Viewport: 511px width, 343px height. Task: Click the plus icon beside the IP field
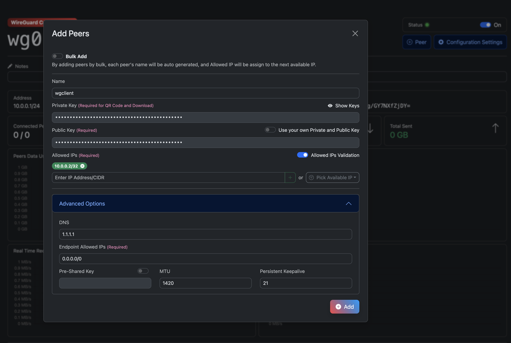coord(290,177)
